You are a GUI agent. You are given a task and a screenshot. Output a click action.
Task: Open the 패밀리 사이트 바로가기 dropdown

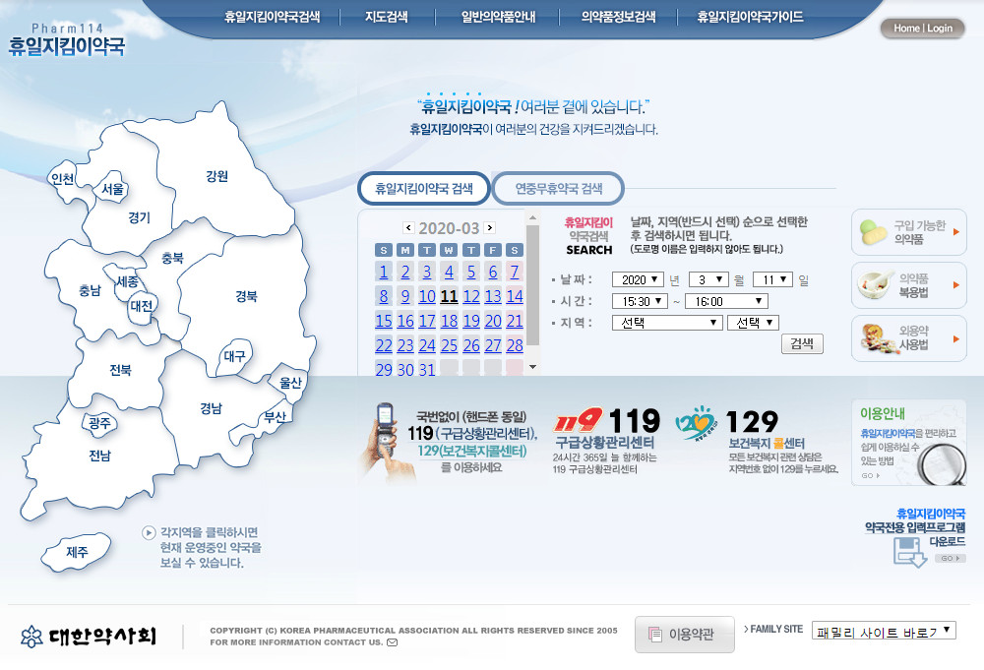click(884, 631)
